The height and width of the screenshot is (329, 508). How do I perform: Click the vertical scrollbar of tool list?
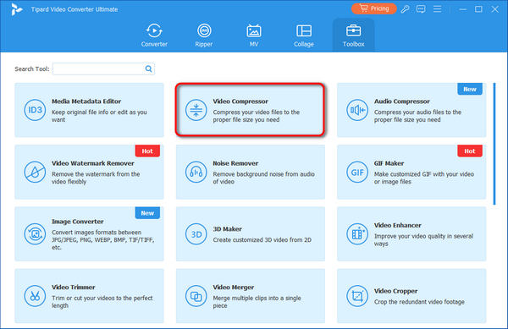click(494, 144)
